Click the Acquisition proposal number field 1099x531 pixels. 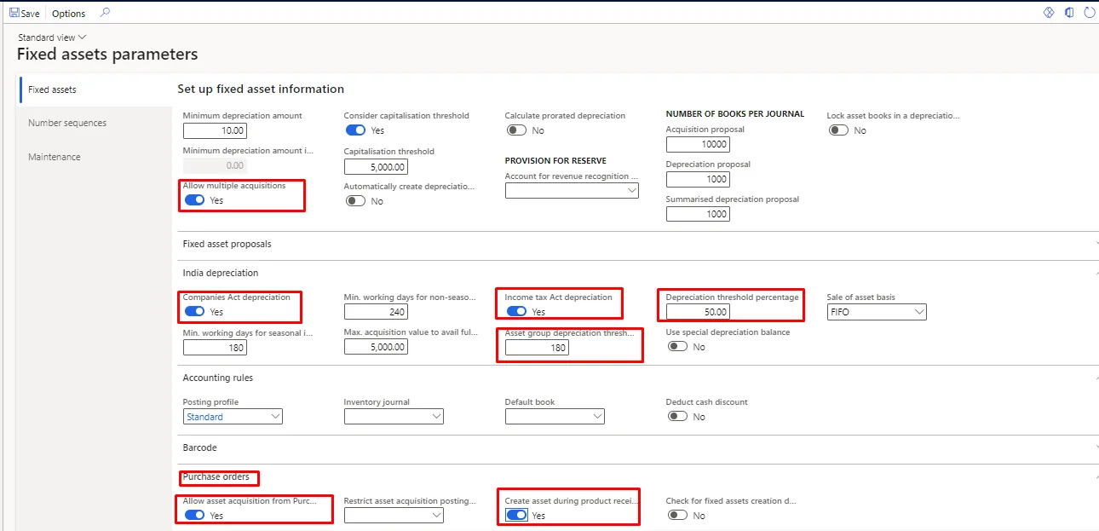tap(698, 145)
